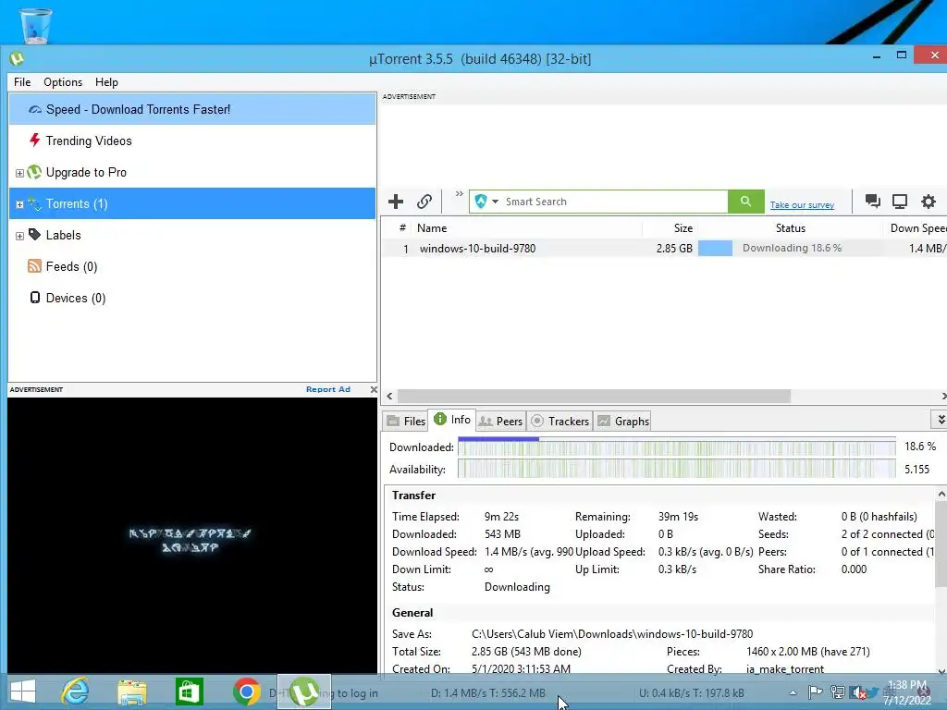947x710 pixels.
Task: Click the status bar download speed D: 1.4 MB/s
Action: pos(488,693)
